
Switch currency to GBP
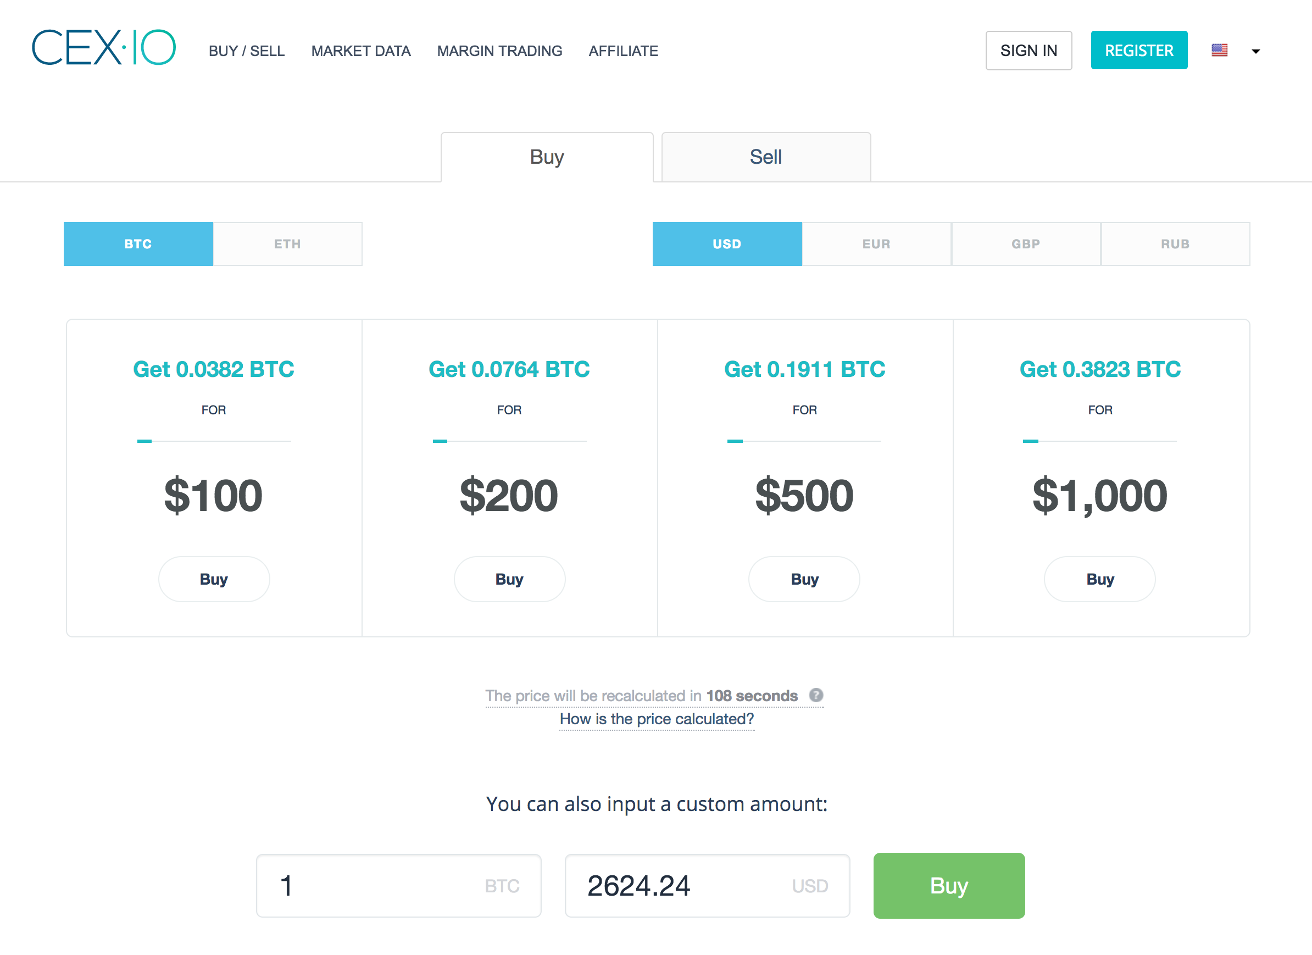point(1026,244)
